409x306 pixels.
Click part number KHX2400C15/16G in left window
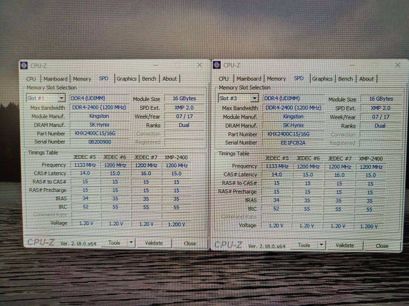coord(100,133)
